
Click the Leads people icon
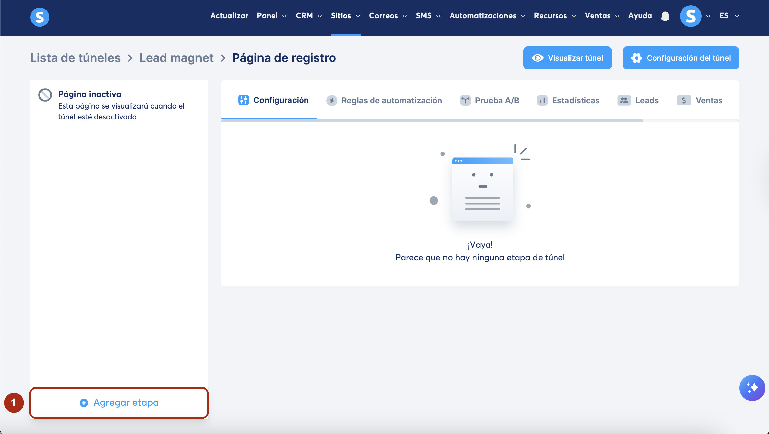[624, 100]
